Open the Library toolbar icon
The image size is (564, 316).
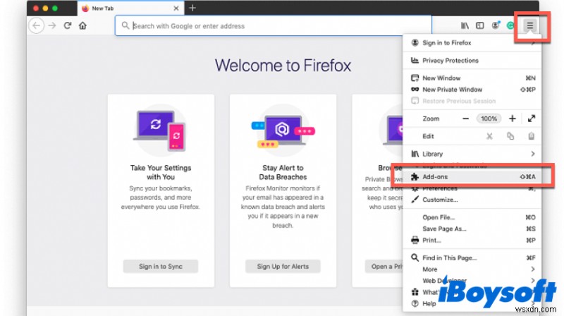(465, 25)
